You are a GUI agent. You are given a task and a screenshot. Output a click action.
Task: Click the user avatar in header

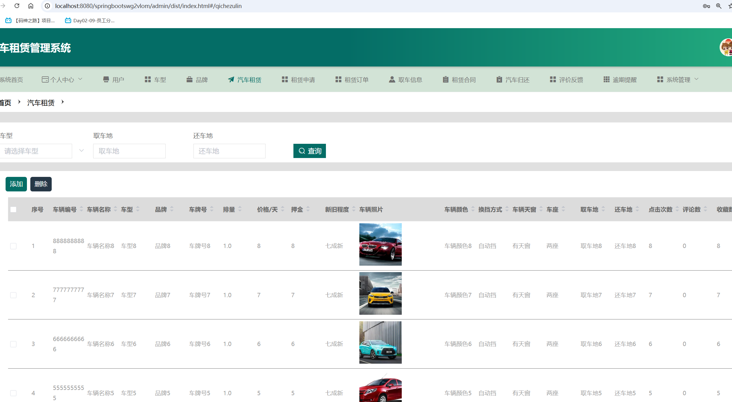[726, 48]
